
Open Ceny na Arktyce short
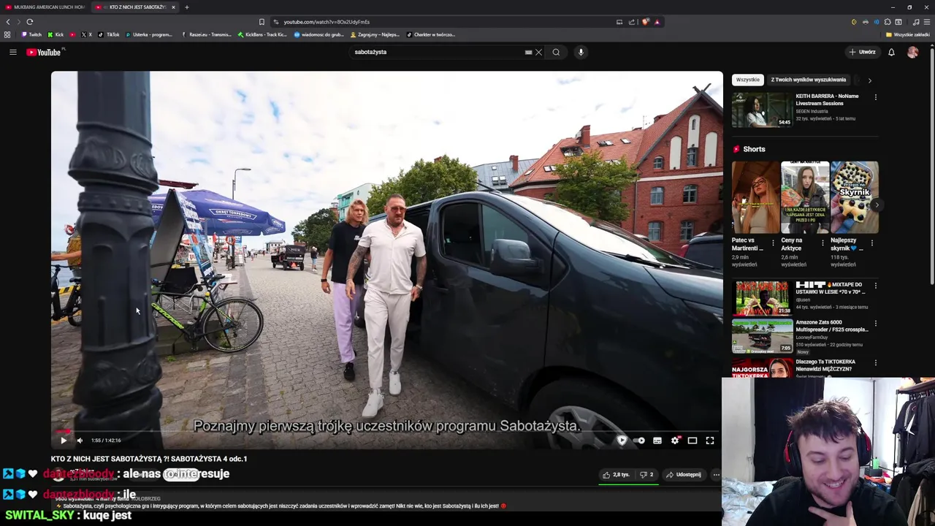click(x=804, y=197)
